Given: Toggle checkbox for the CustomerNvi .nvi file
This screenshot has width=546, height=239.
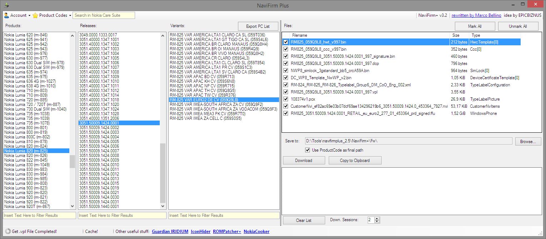Looking at the screenshot, I should click(286, 106).
